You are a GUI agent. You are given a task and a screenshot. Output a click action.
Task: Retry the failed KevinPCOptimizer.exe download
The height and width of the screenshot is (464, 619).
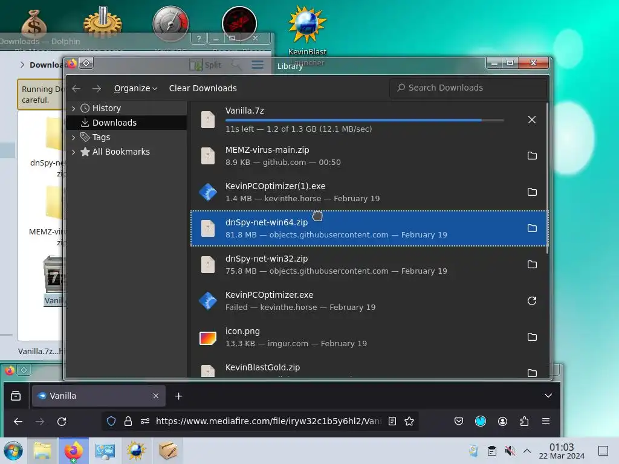pos(532,301)
